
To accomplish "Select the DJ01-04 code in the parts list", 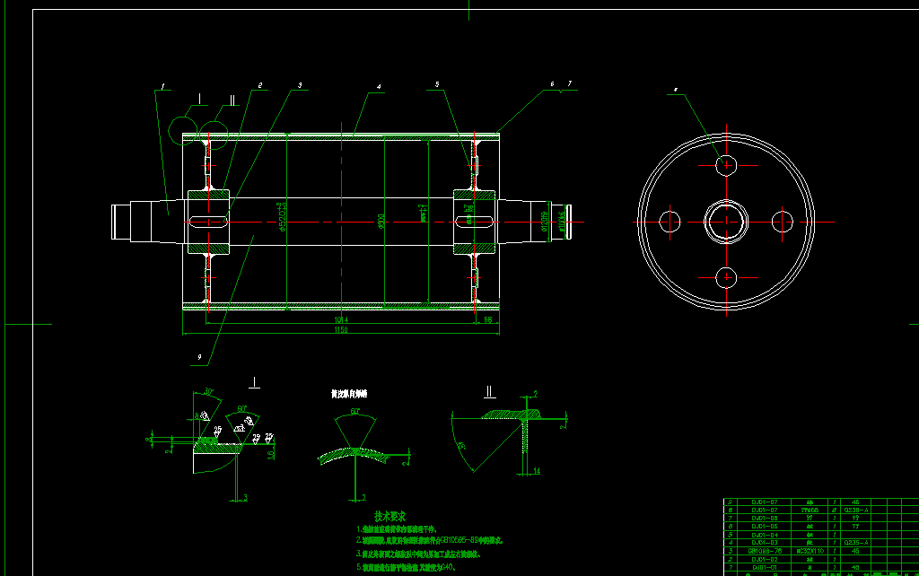I will tap(765, 535).
